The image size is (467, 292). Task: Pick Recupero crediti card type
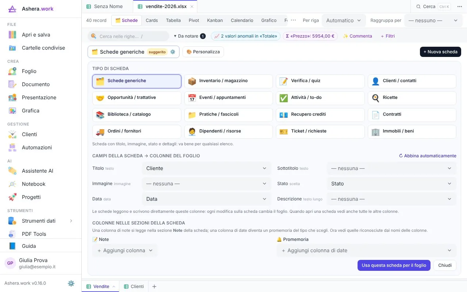pyautogui.click(x=320, y=115)
